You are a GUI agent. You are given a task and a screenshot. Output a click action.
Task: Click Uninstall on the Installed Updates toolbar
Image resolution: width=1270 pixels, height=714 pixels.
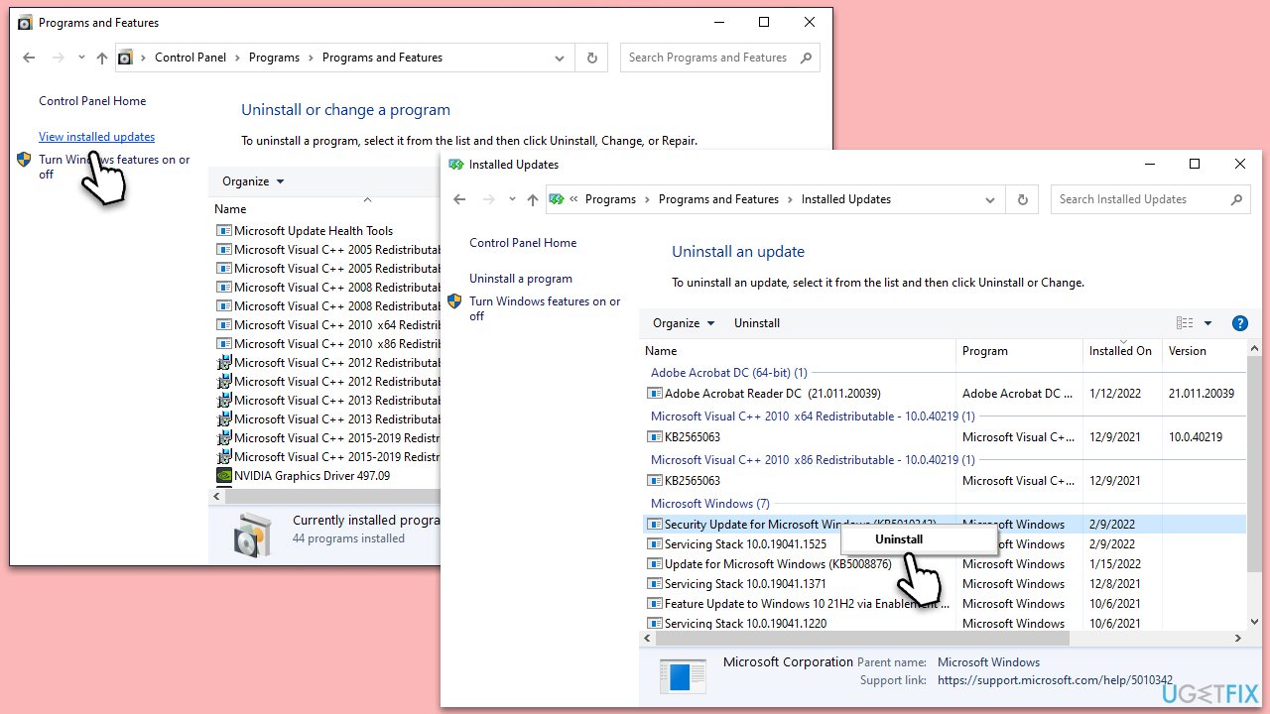(756, 322)
